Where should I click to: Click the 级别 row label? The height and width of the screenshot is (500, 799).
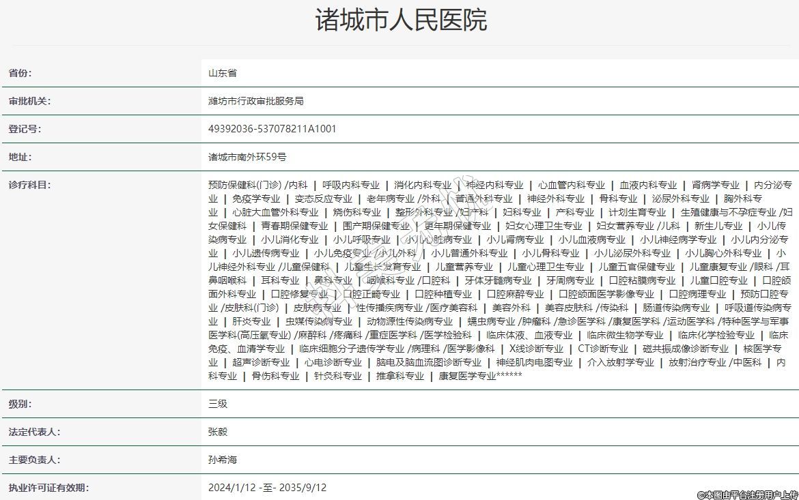point(20,404)
